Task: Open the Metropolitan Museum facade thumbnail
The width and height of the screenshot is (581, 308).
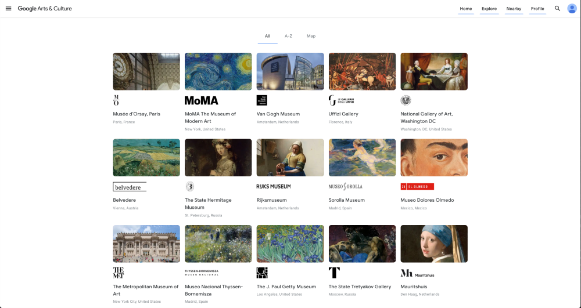Action: [146, 244]
